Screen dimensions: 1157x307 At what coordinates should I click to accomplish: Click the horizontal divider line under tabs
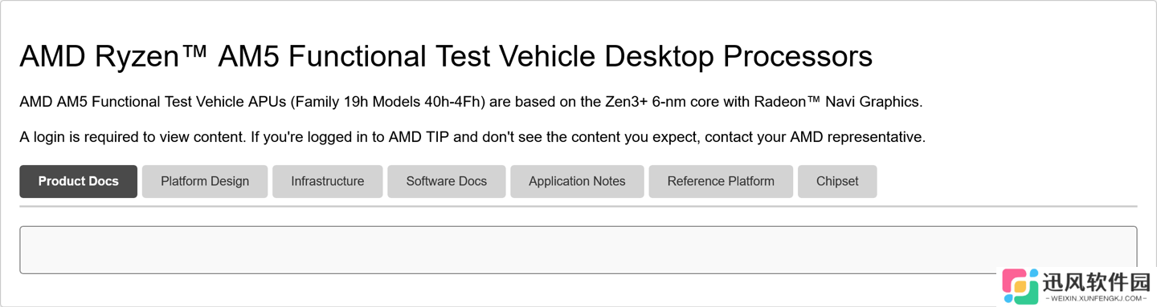[578, 207]
